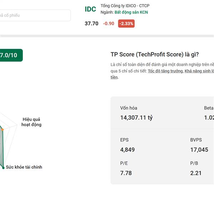Click the Vốn hóa value 14,307.11 tỷ

[136, 118]
